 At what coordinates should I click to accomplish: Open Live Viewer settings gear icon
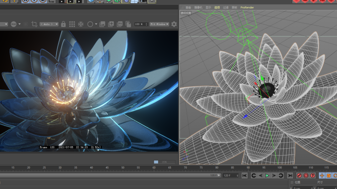(174, 24)
